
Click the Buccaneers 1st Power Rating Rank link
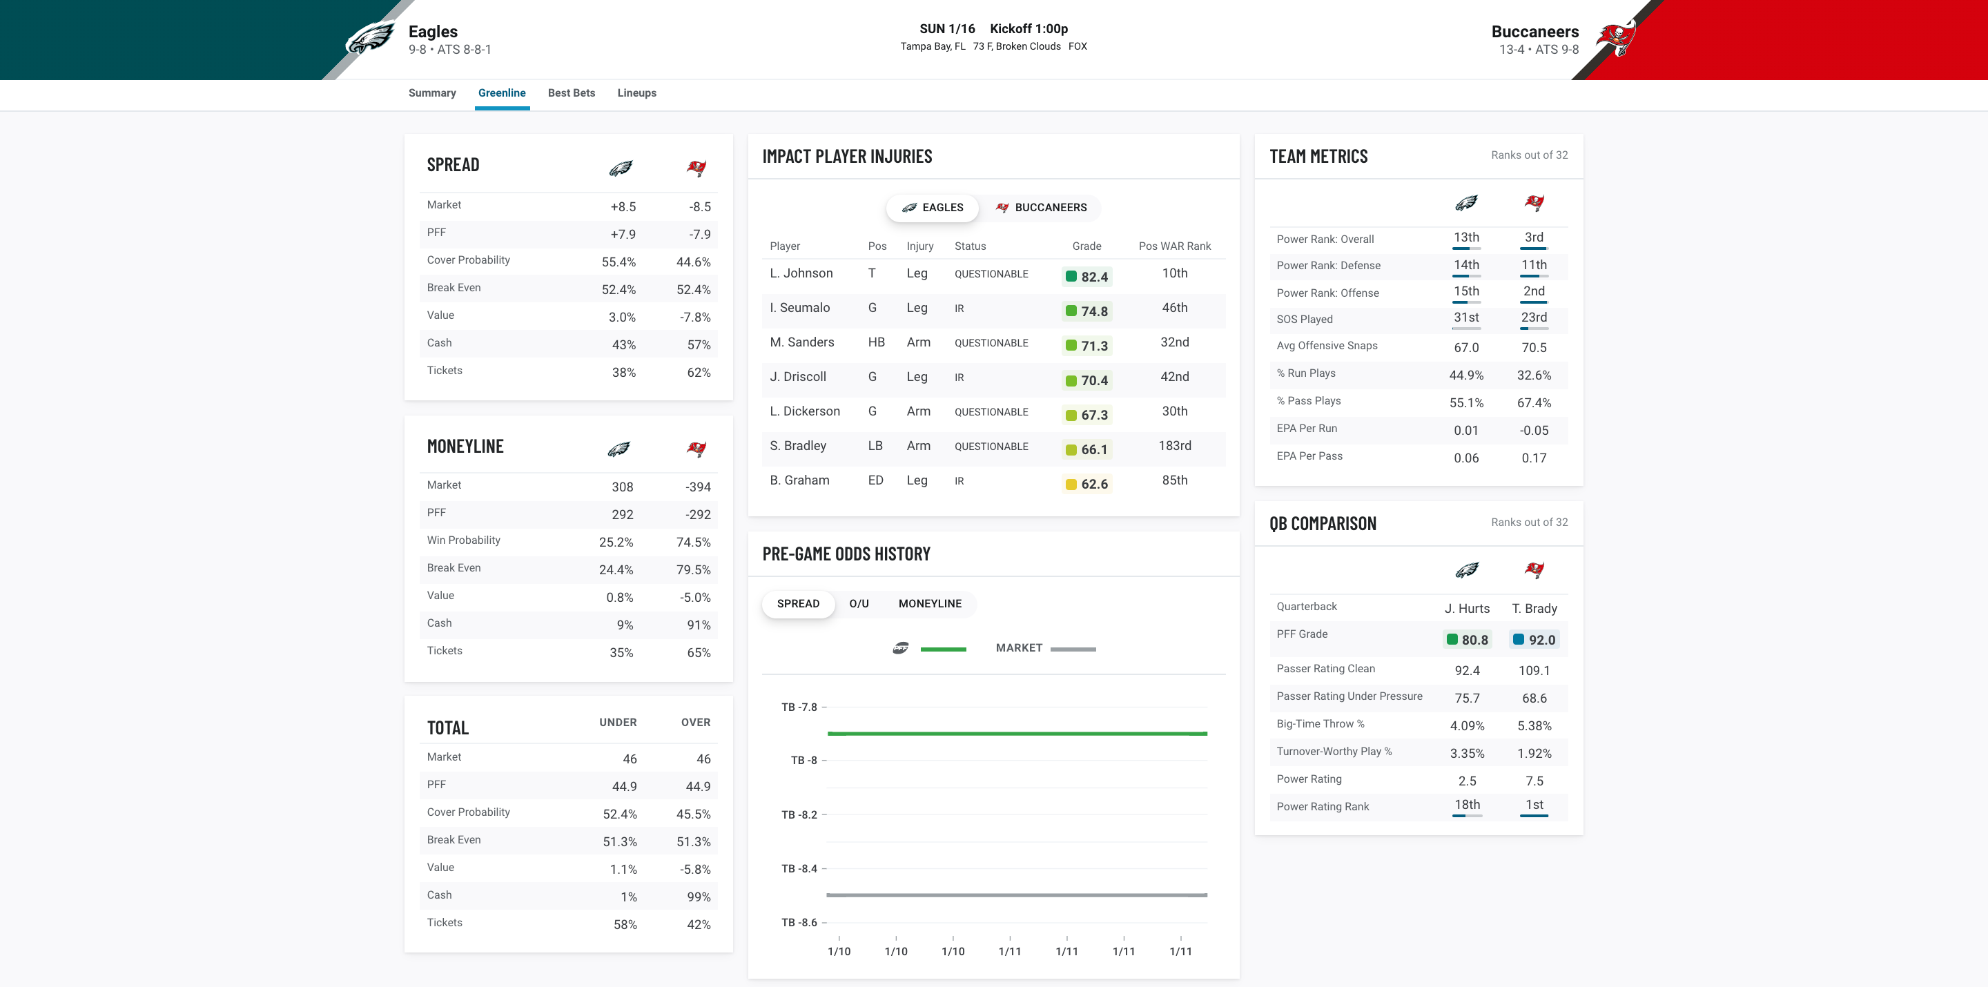point(1535,805)
